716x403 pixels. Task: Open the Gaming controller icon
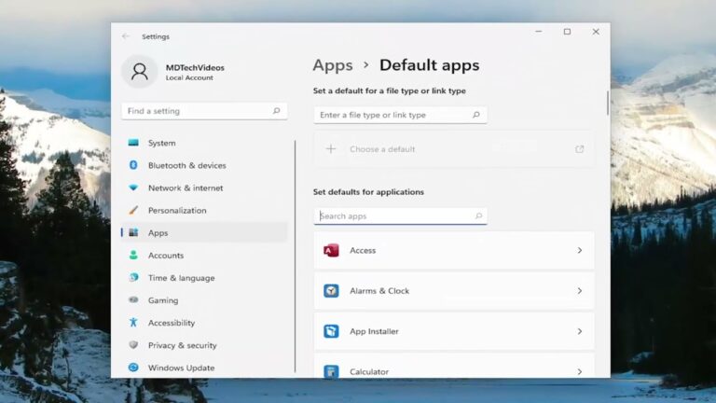click(x=133, y=300)
